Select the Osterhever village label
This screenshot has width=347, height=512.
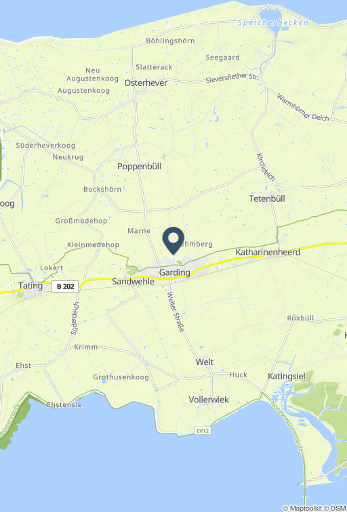146,83
